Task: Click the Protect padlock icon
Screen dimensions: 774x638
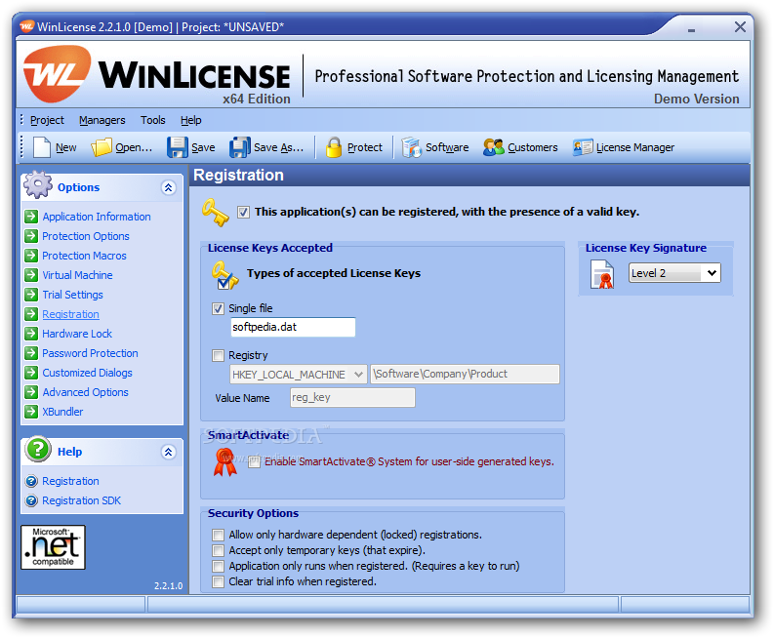Action: coord(334,147)
